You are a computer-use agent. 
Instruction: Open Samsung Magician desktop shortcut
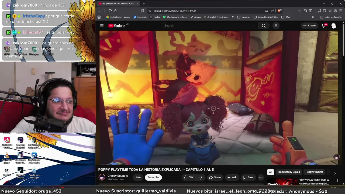20,143
